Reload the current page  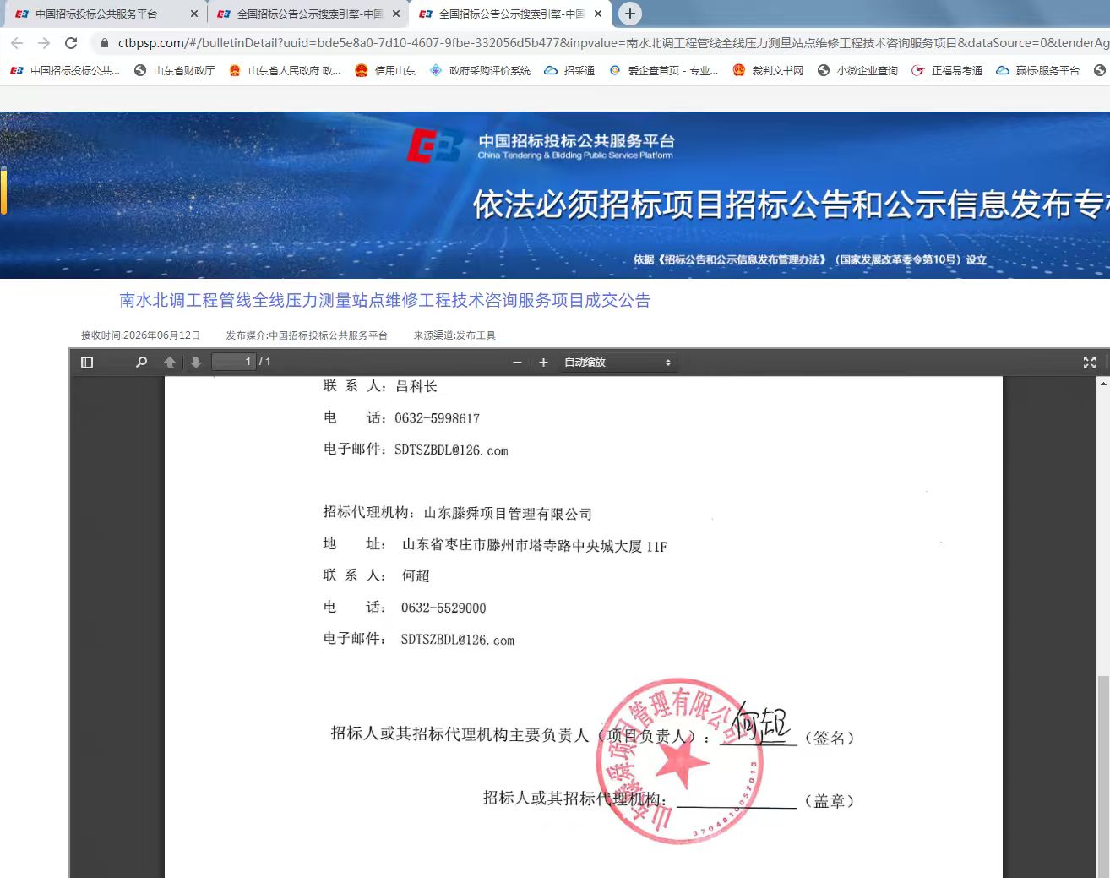71,43
